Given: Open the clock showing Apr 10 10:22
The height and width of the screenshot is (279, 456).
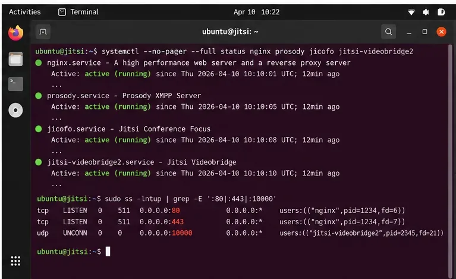Looking at the screenshot, I should (x=256, y=12).
